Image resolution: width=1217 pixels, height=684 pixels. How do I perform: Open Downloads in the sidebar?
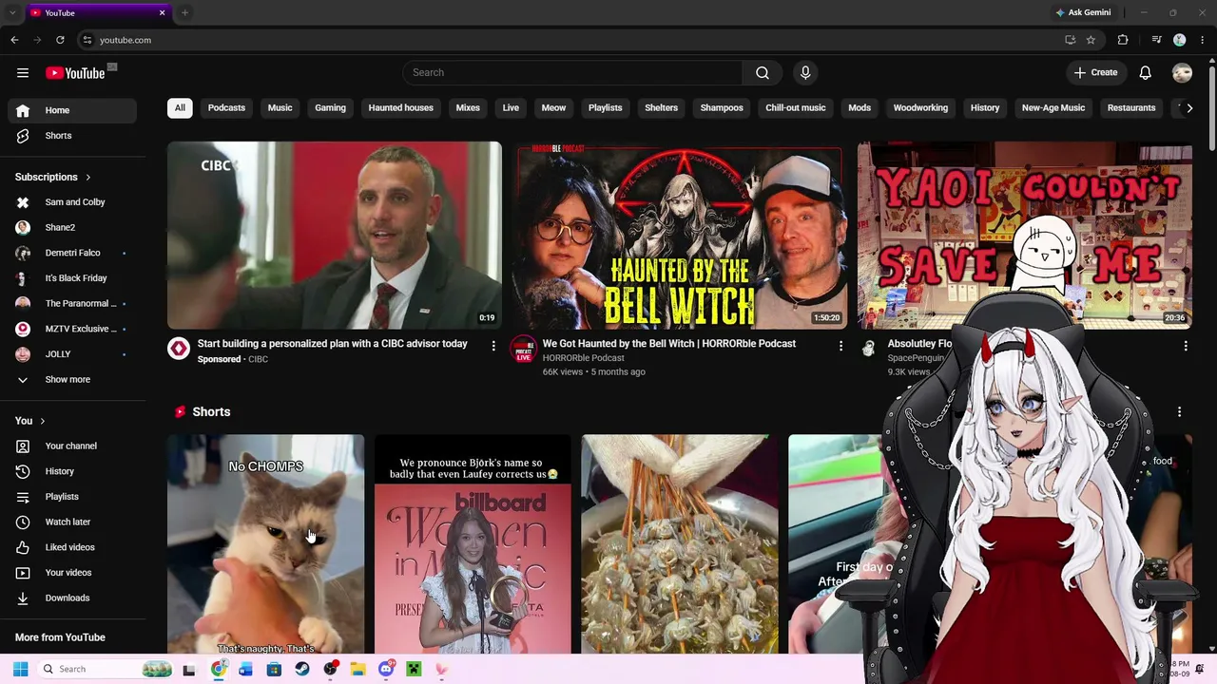(72, 598)
